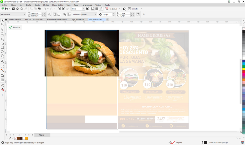The width and height of the screenshot is (245, 145).
Task: Click the Save floppy disk icon
Action: (x=13, y=9)
